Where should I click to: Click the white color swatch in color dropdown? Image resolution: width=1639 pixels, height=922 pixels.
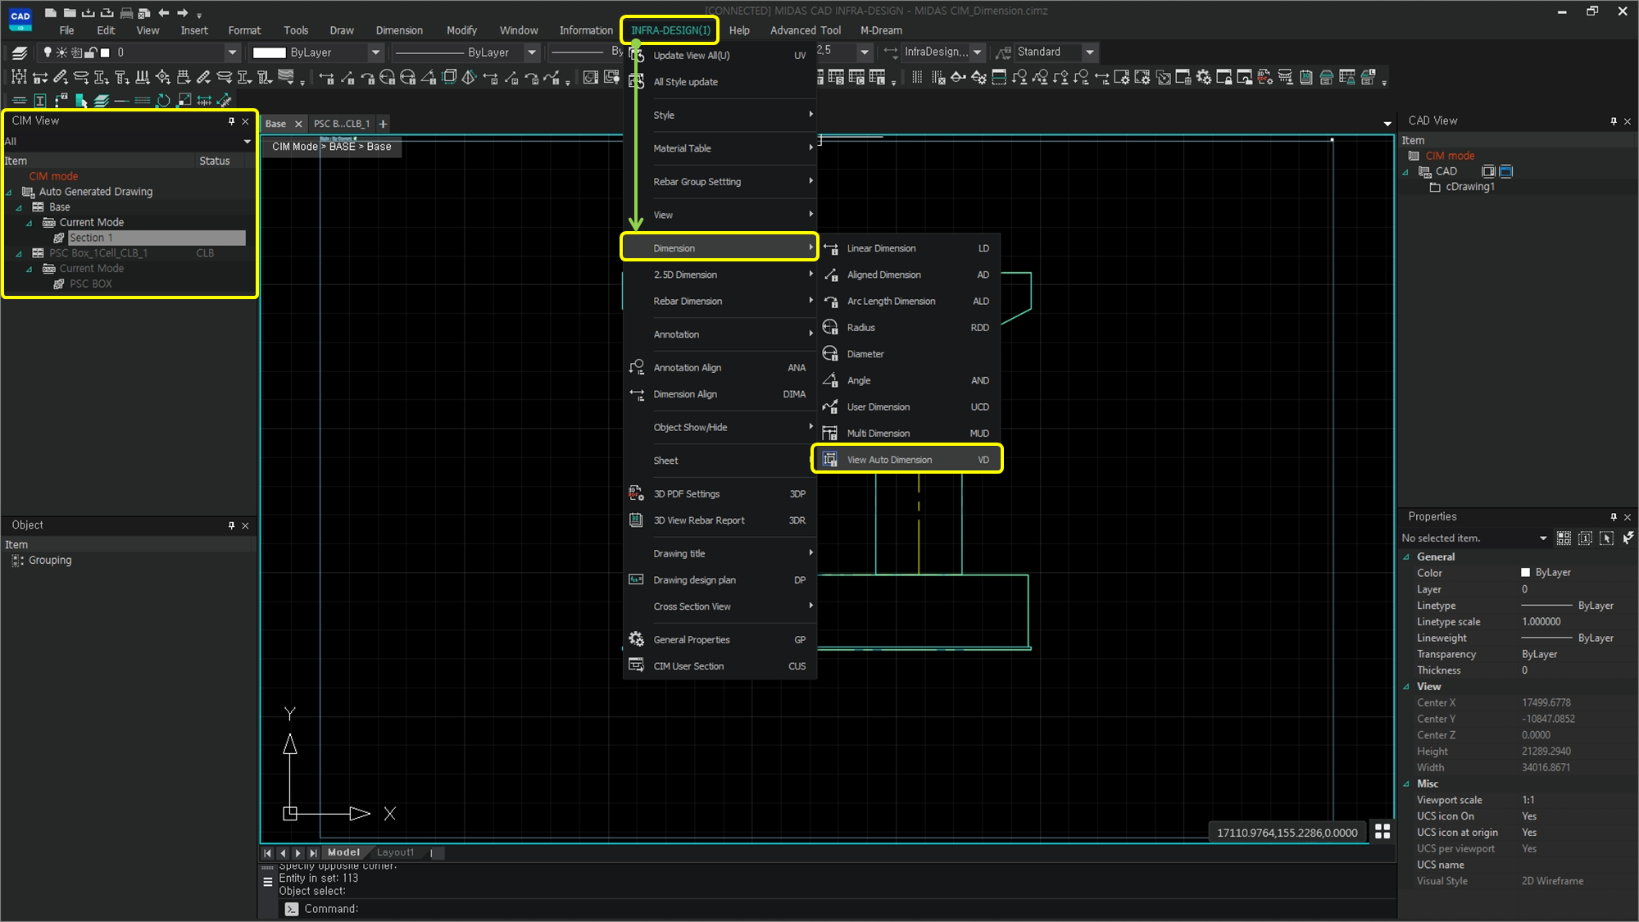click(x=269, y=52)
